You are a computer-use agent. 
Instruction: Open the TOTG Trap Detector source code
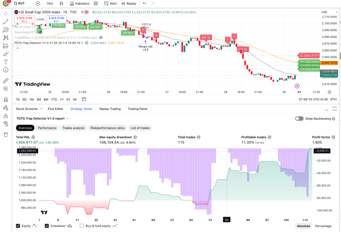tap(87, 43)
